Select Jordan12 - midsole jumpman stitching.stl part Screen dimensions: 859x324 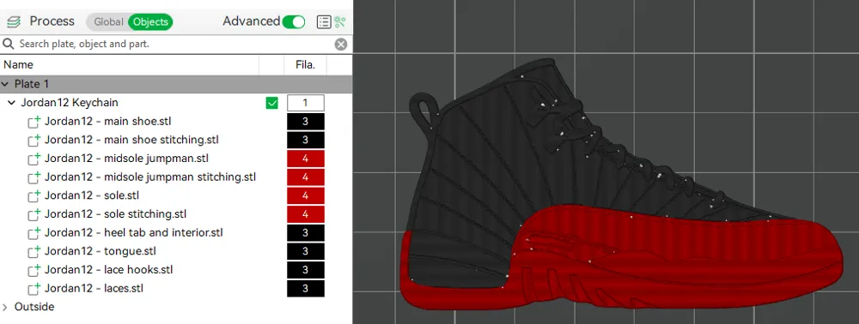coord(150,177)
